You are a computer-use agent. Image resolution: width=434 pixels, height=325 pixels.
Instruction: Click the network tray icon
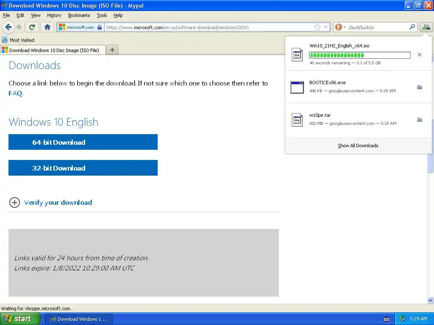(x=403, y=319)
